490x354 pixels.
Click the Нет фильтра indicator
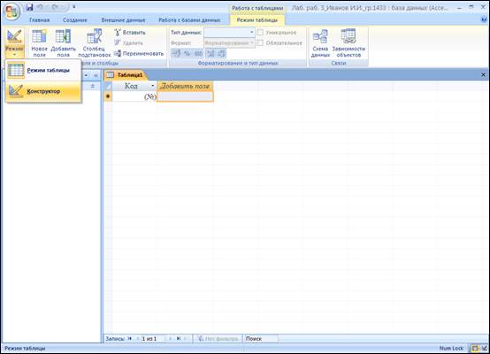click(218, 339)
